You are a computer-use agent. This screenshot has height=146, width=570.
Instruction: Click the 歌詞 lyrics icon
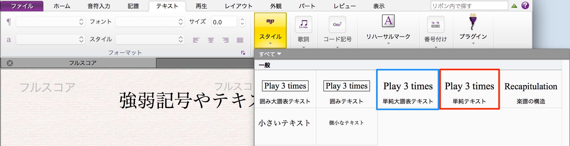[x=303, y=24]
